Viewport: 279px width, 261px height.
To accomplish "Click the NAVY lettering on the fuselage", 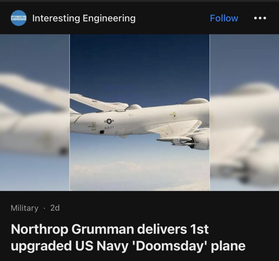I will tap(109, 128).
